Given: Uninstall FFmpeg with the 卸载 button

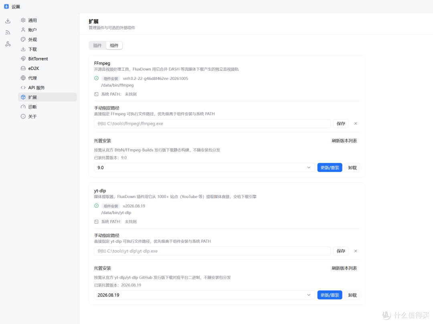Looking at the screenshot, I should pos(352,168).
